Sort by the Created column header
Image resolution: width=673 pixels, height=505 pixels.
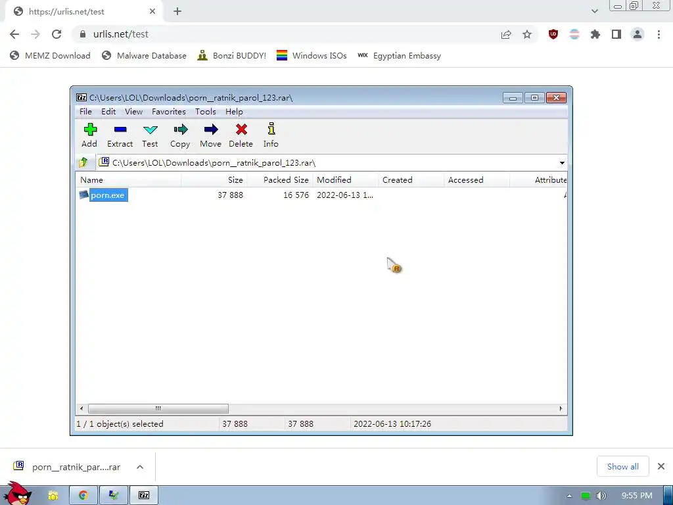point(411,180)
